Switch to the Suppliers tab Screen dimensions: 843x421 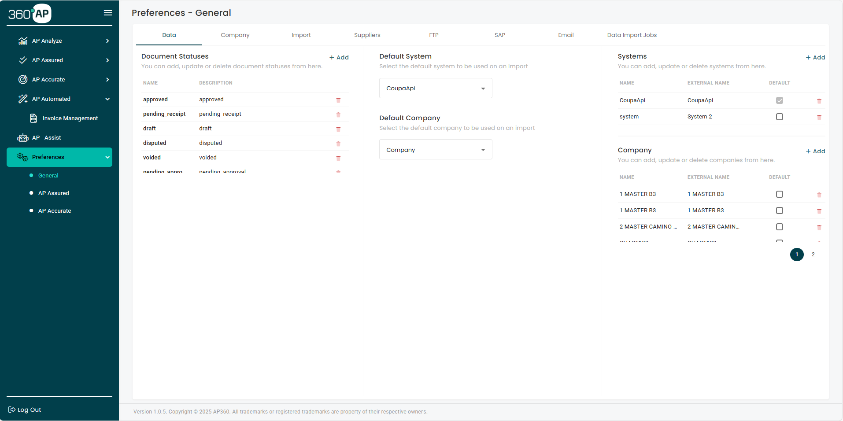367,35
